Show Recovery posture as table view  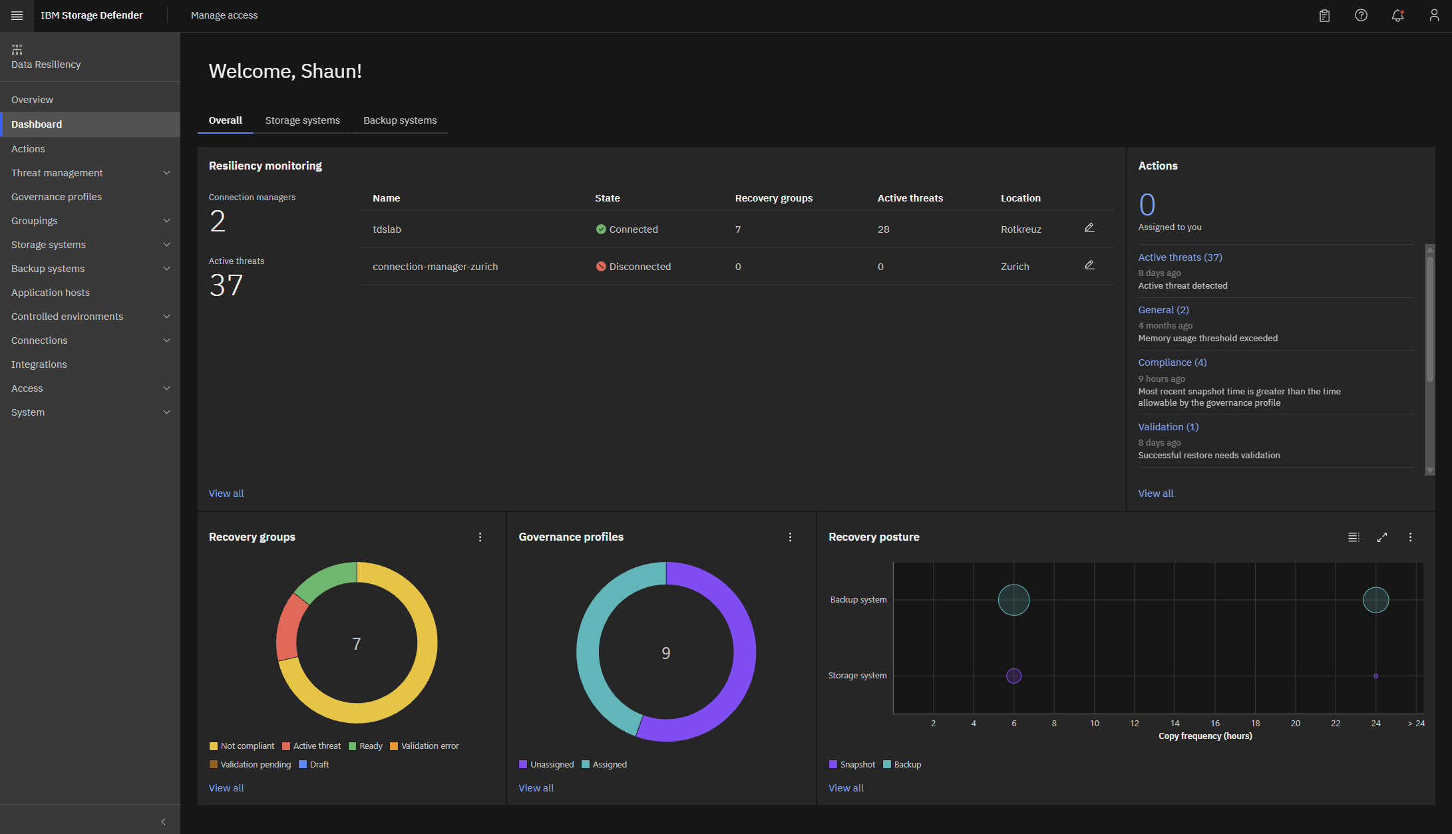[x=1354, y=537]
